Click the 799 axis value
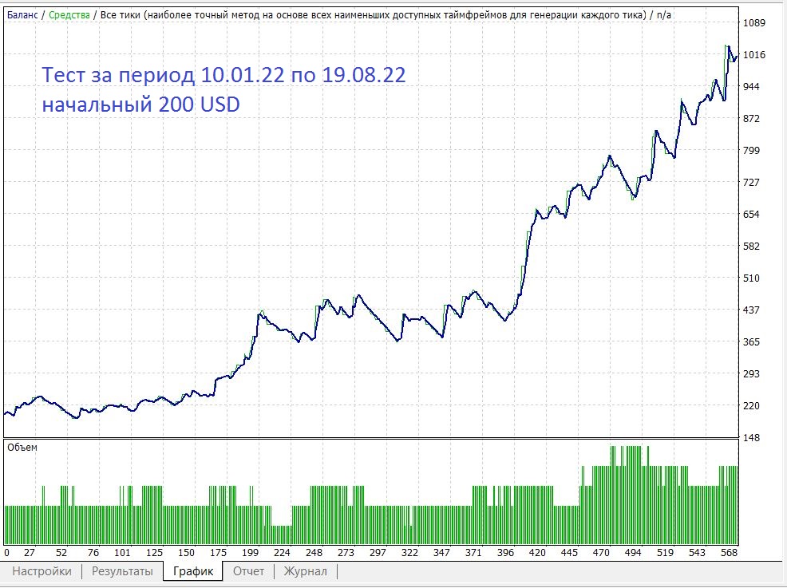This screenshot has height=588, width=787. 751,150
